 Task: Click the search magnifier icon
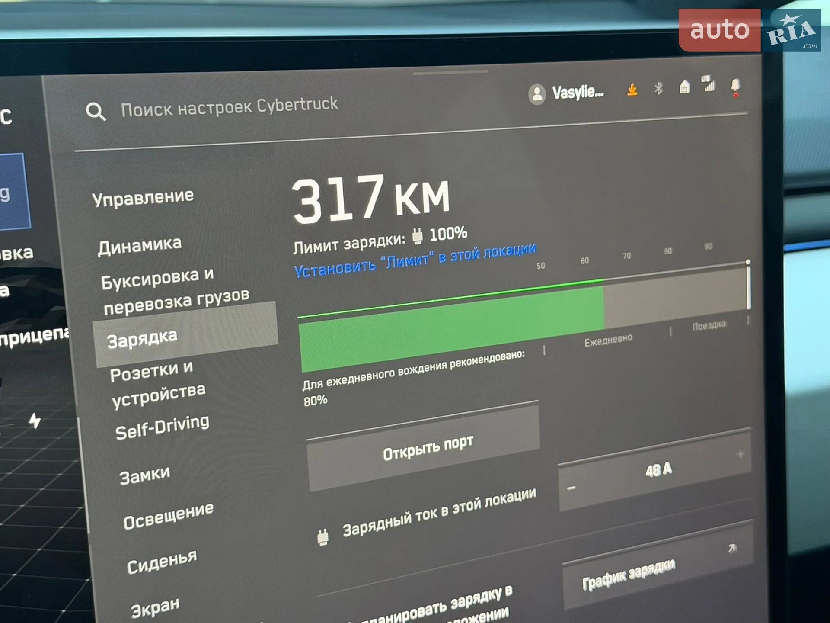coord(96,112)
